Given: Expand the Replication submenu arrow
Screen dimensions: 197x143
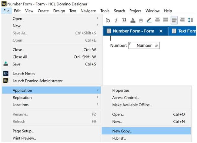Looking at the screenshot, I should [98, 97].
